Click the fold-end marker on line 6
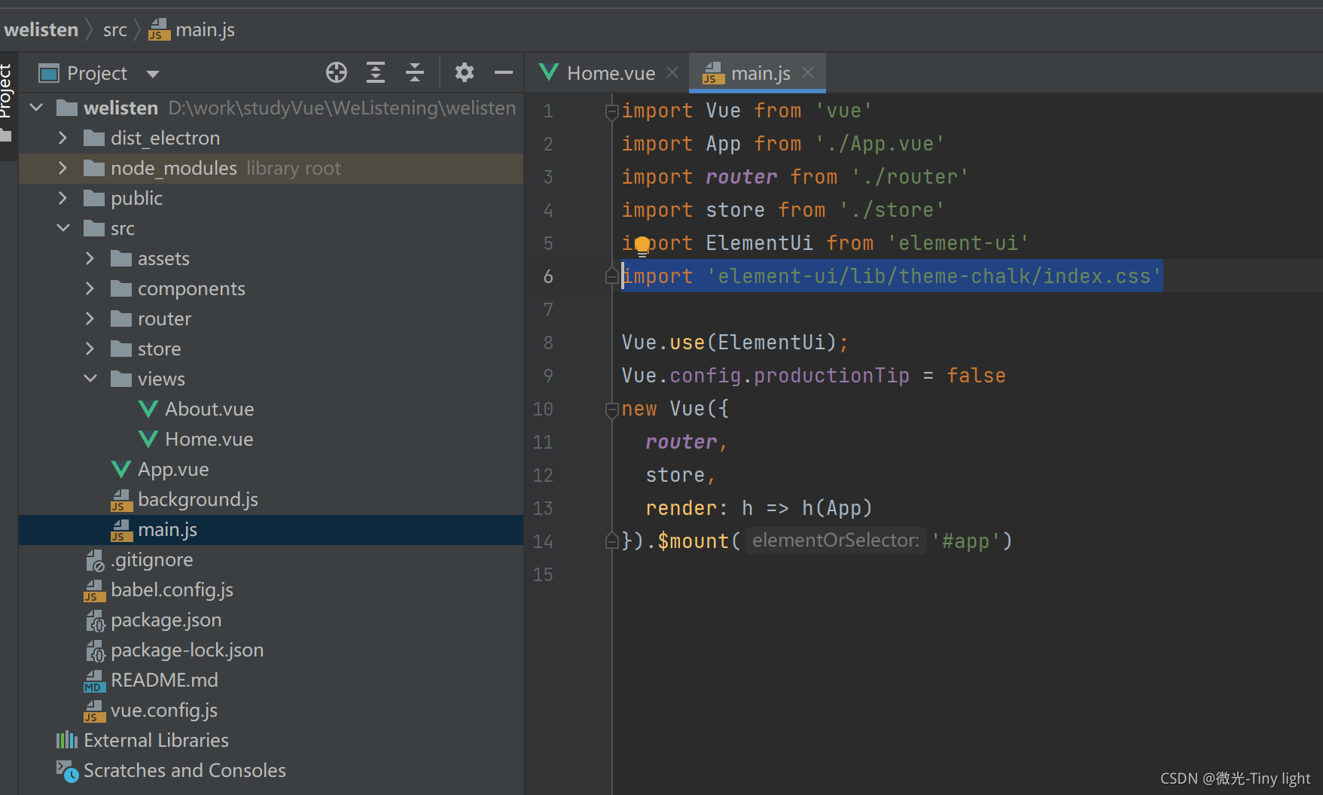Viewport: 1323px width, 795px height. point(611,276)
